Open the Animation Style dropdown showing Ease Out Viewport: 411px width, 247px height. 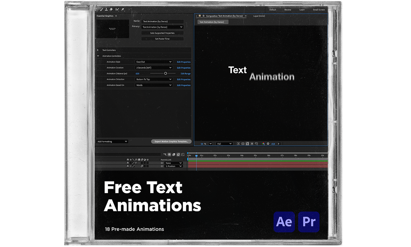[153, 62]
